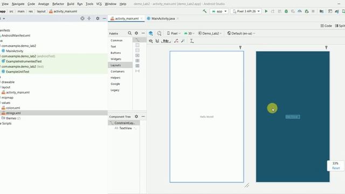Select ConstraintLayout in Component Tree
The width and height of the screenshot is (345, 194).
pos(124,123)
